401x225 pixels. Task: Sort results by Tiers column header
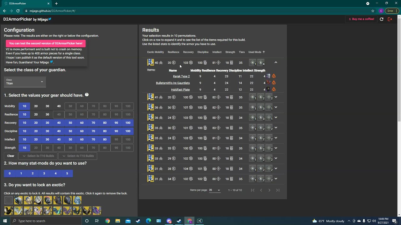[242, 52]
